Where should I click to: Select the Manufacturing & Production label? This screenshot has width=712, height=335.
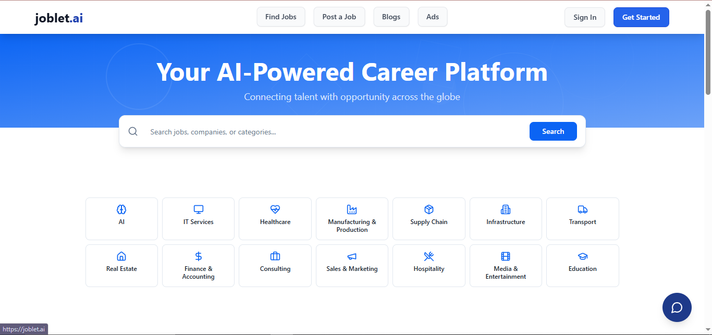tap(352, 226)
